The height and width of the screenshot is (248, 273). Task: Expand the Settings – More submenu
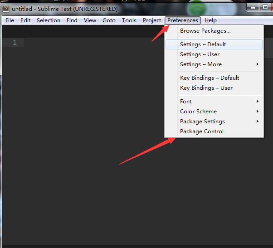pyautogui.click(x=214, y=64)
